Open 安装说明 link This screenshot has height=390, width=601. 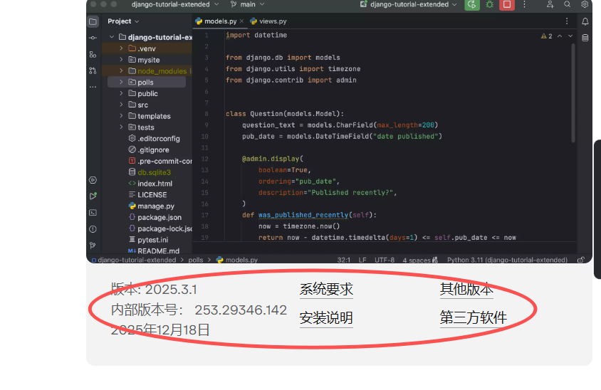326,318
